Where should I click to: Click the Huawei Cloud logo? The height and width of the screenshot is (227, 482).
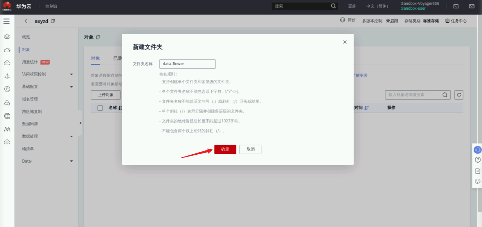pos(7,6)
